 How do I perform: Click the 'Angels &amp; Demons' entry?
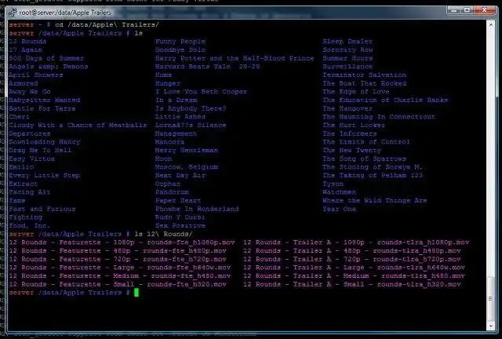(x=49, y=67)
